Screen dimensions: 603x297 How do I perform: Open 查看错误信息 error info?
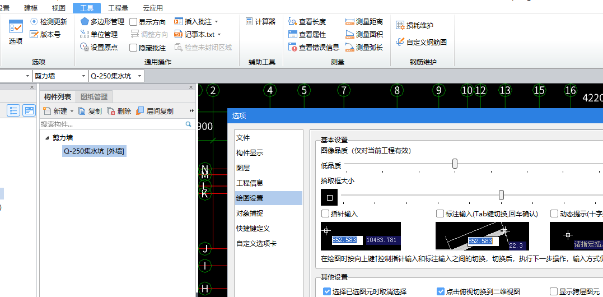click(x=314, y=47)
